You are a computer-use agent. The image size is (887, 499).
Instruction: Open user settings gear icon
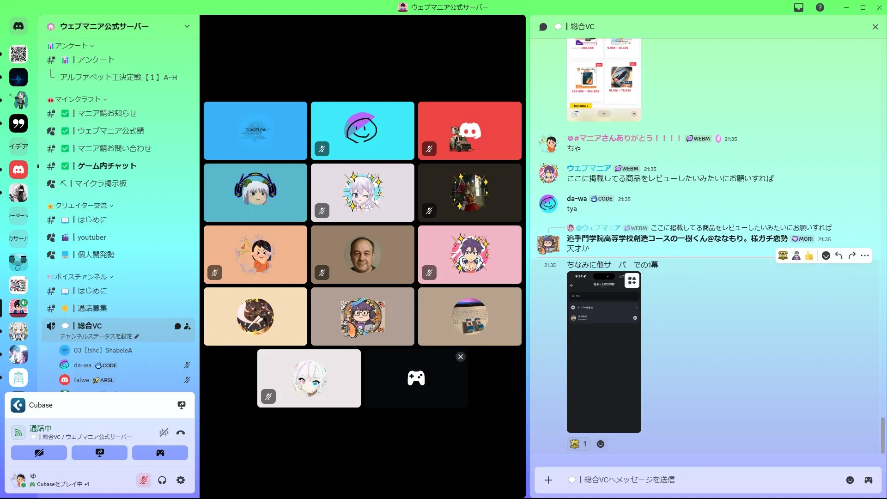pyautogui.click(x=181, y=481)
